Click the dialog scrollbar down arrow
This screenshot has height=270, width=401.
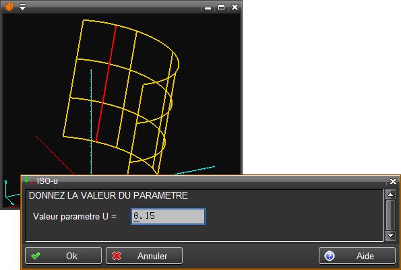click(x=390, y=236)
